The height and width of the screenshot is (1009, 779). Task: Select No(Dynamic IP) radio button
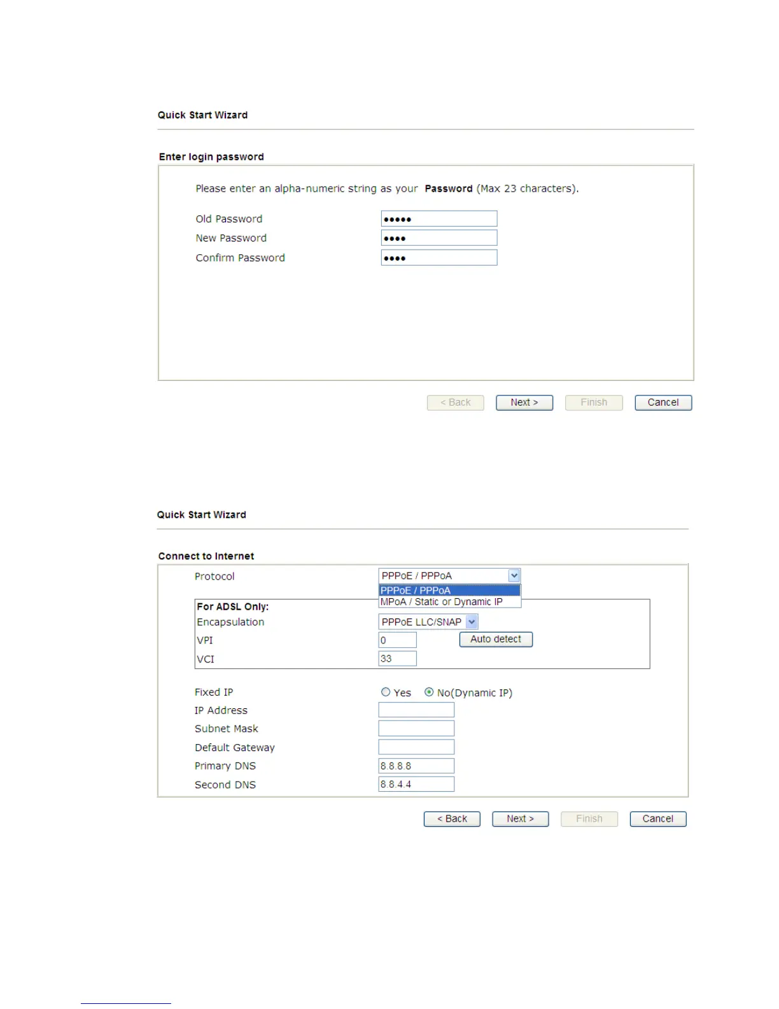429,692
